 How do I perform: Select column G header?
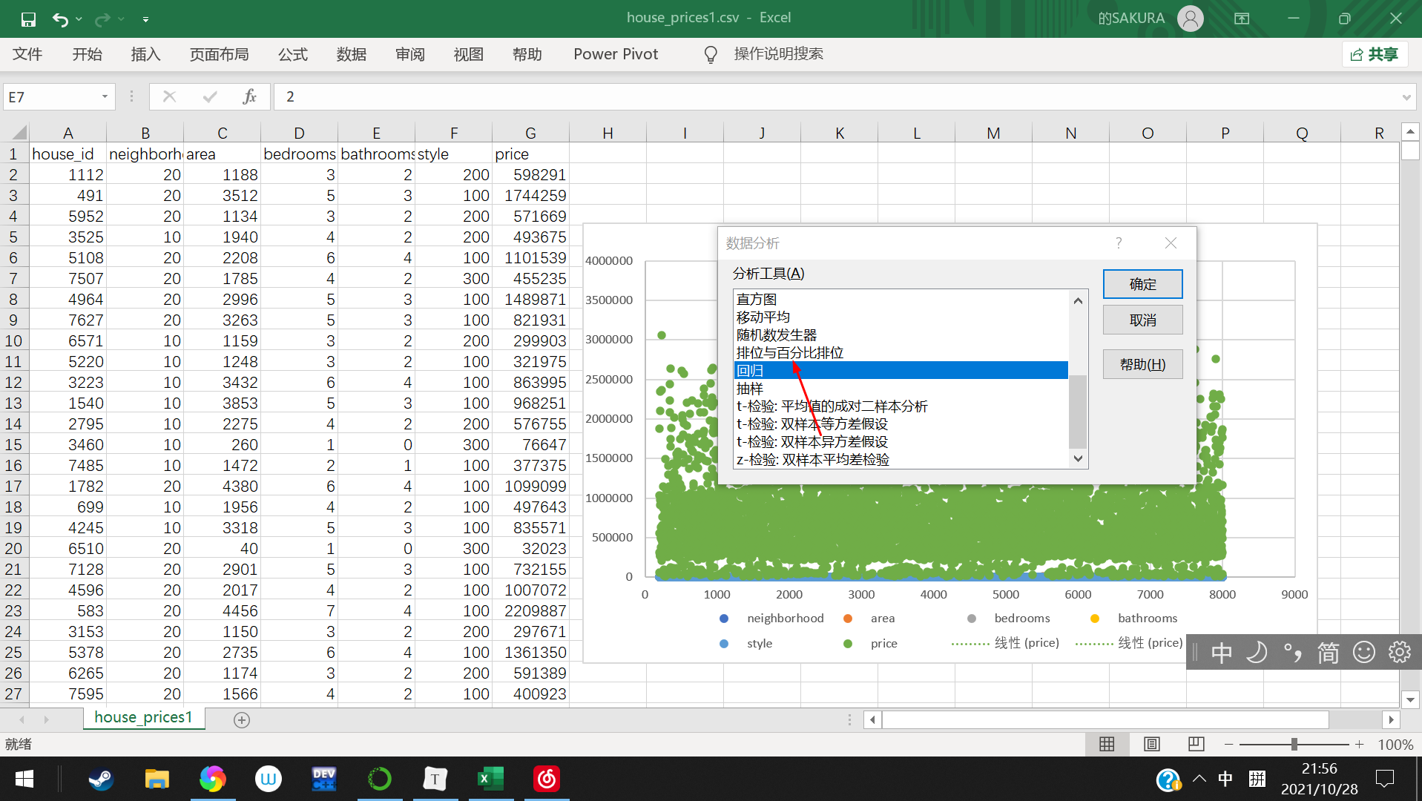click(x=530, y=133)
